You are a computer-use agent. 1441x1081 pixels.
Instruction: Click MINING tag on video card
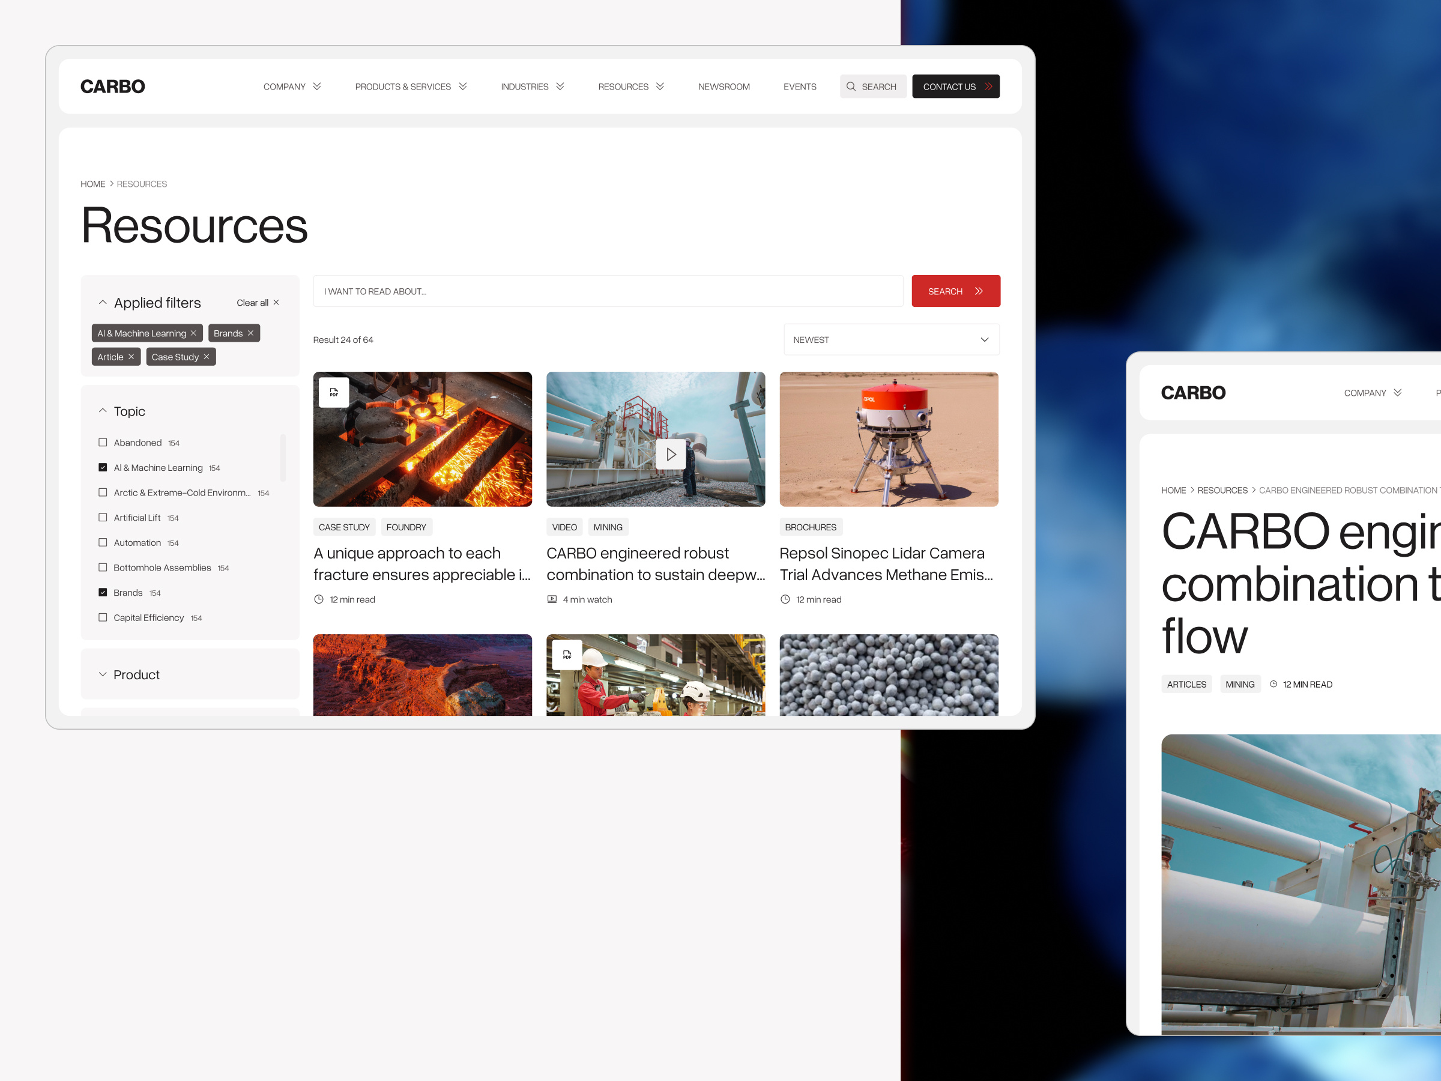[x=608, y=527]
